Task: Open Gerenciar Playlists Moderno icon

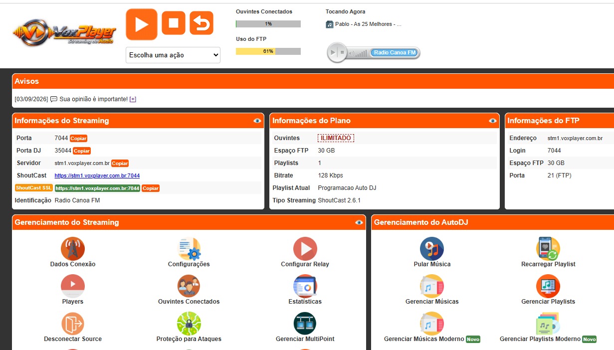Action: [548, 323]
